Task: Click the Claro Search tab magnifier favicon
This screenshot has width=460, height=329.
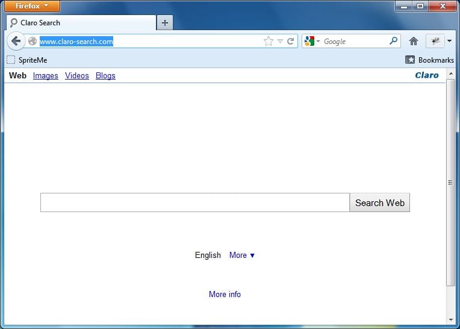Action: 13,23
